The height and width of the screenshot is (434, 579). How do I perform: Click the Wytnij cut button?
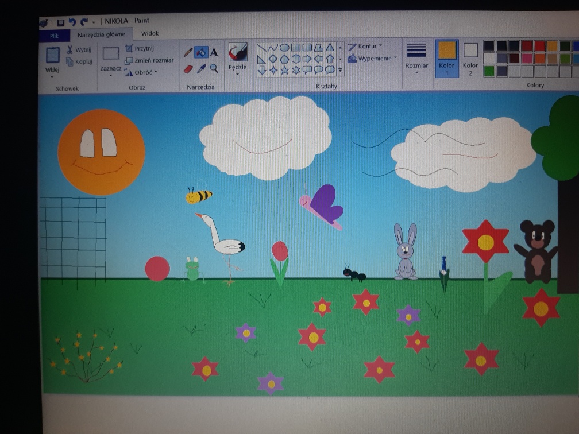click(79, 49)
